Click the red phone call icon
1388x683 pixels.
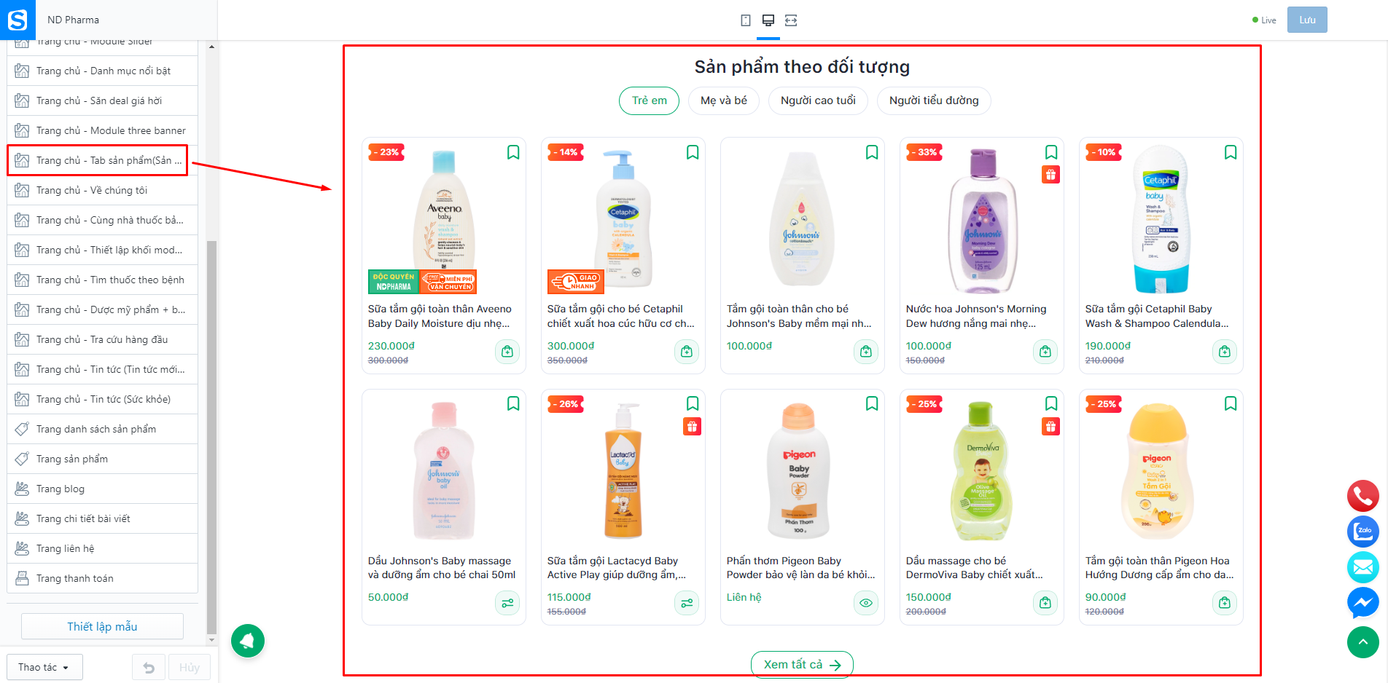tap(1362, 496)
